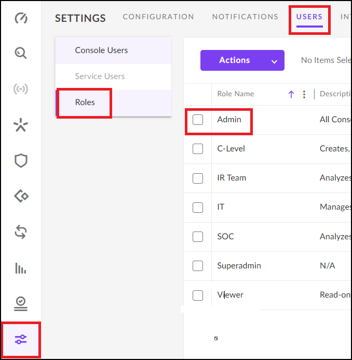
Task: Open the Role Name column options menu
Action: click(x=304, y=94)
